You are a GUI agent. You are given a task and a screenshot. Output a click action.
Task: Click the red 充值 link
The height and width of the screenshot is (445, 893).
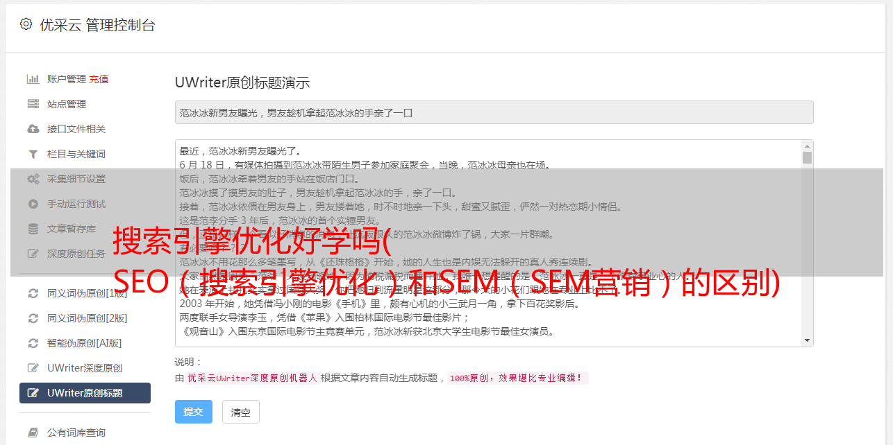(x=99, y=79)
